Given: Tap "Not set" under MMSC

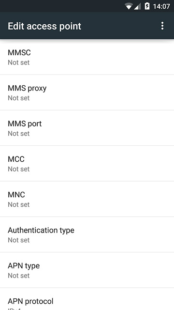Looking at the screenshot, I should (x=19, y=62).
